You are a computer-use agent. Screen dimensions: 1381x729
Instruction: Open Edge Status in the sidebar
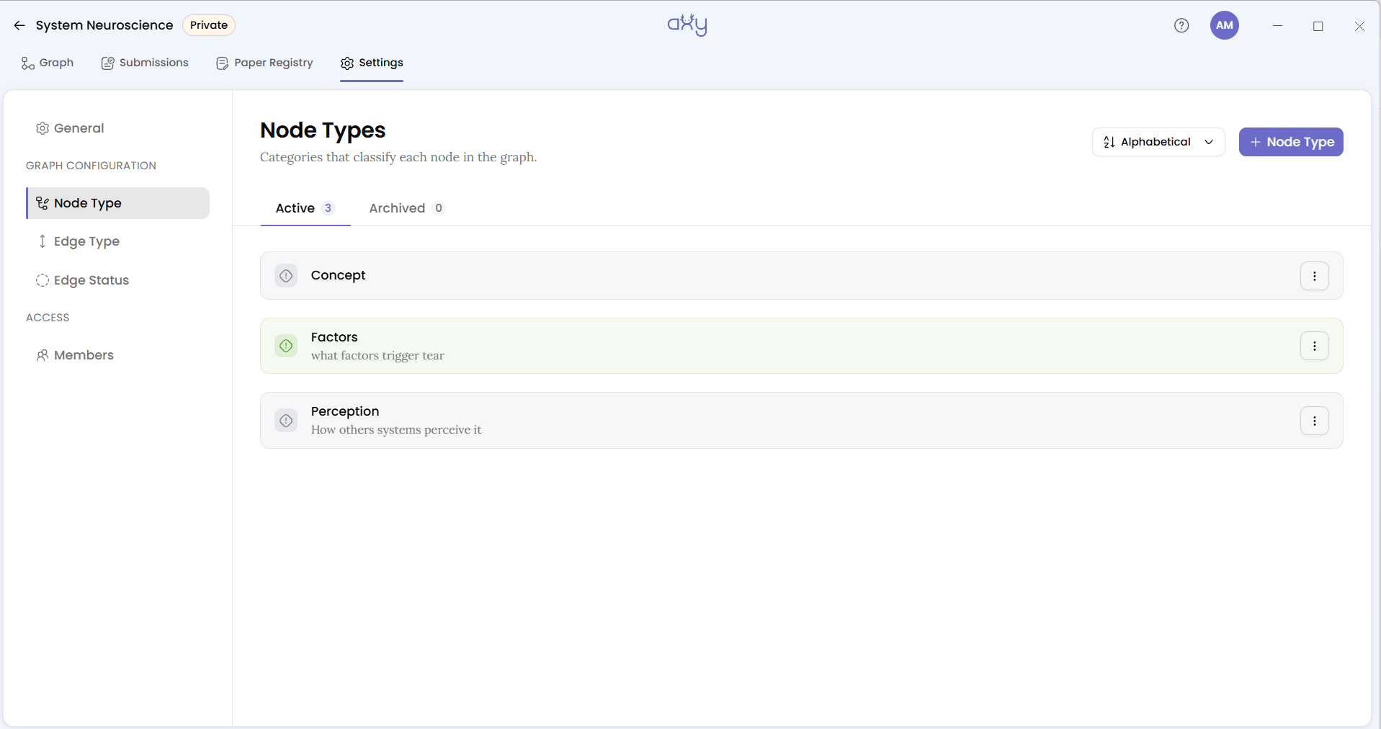click(x=82, y=280)
